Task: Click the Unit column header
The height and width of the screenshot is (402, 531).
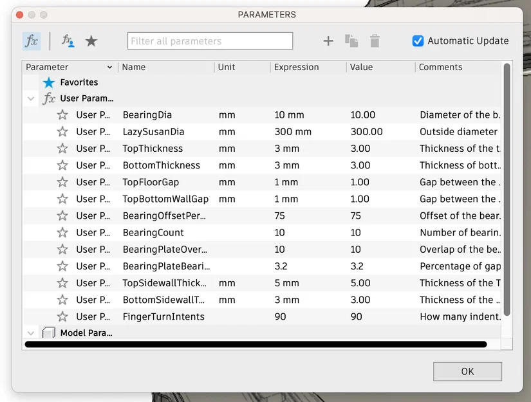Action: coord(242,68)
